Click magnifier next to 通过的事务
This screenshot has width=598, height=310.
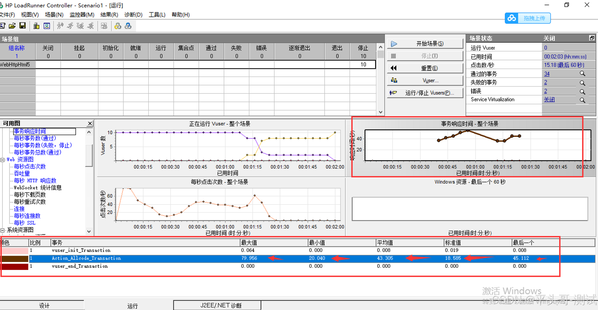click(582, 73)
